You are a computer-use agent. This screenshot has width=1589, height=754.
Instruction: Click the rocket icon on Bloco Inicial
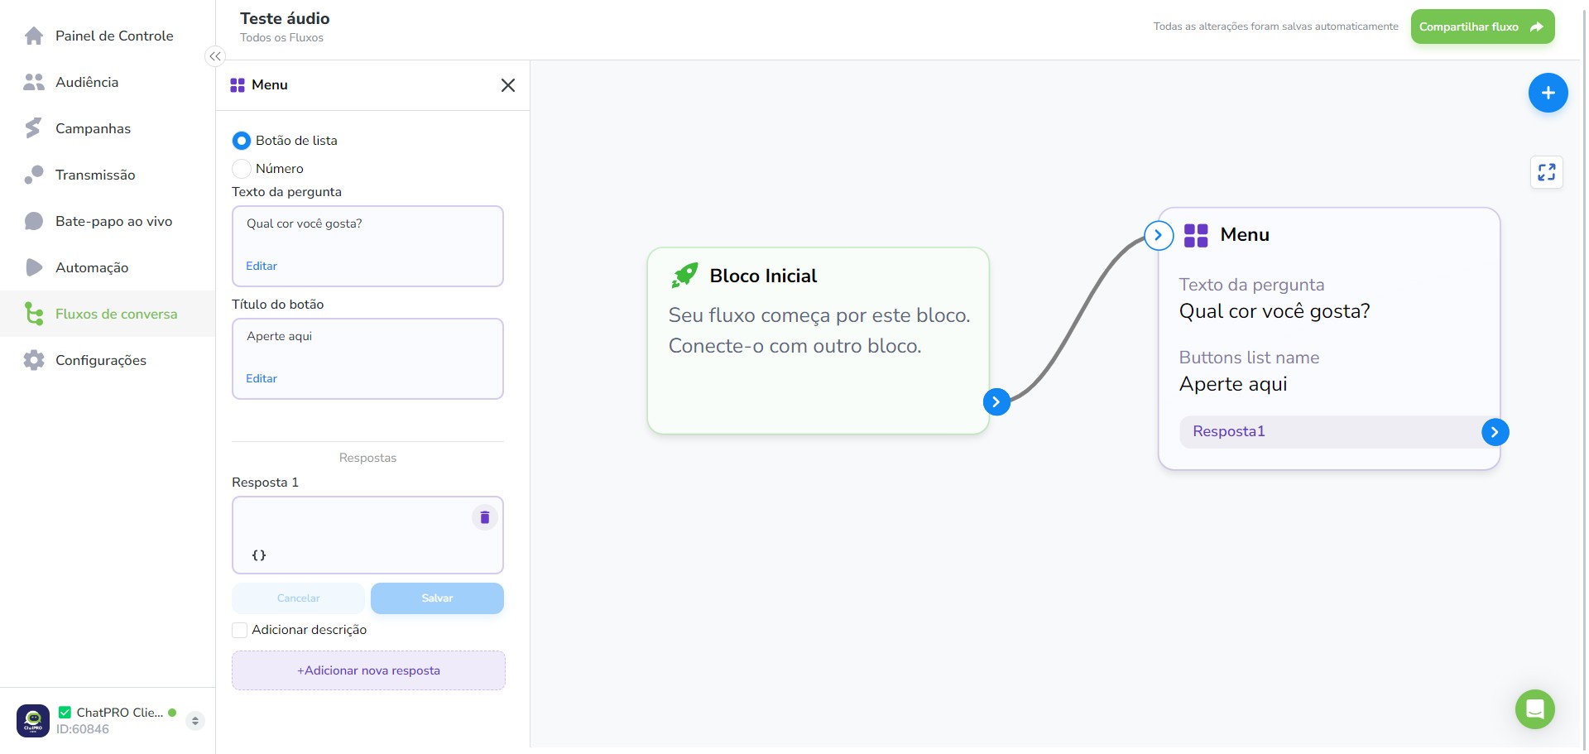pos(684,276)
